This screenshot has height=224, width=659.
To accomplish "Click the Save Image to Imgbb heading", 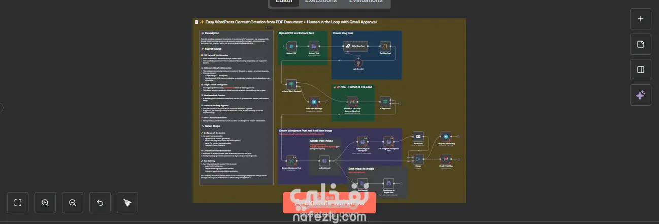I will pos(361,169).
